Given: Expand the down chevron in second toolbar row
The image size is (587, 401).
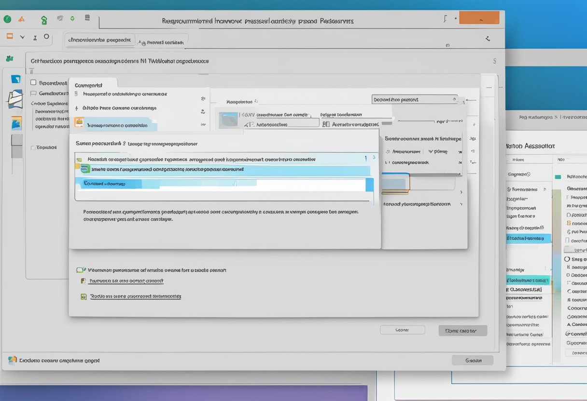Looking at the screenshot, I should point(22,37).
